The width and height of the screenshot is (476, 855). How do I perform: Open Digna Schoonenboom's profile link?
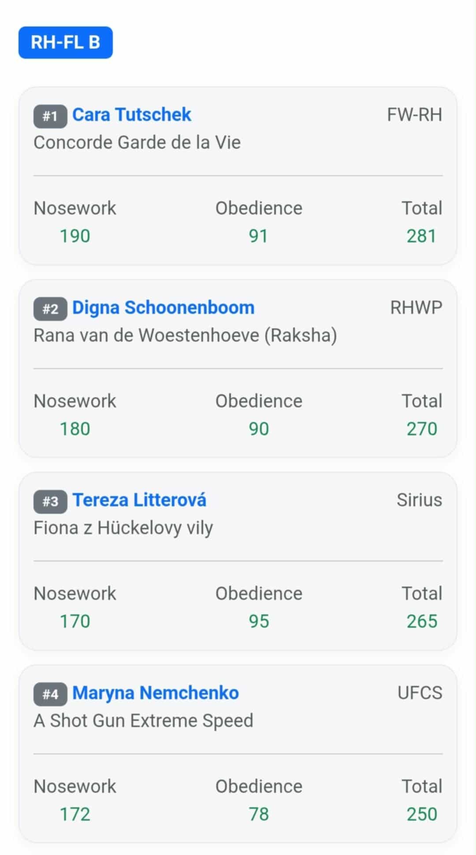(x=163, y=308)
